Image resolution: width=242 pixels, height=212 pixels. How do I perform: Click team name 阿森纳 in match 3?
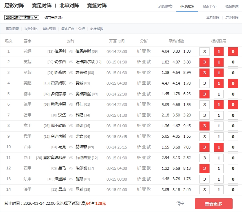point(60,73)
